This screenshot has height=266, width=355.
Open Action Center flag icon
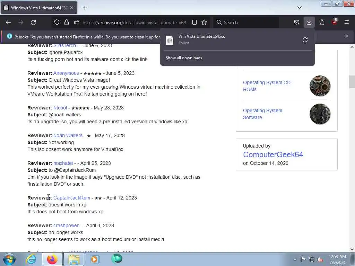303,259
